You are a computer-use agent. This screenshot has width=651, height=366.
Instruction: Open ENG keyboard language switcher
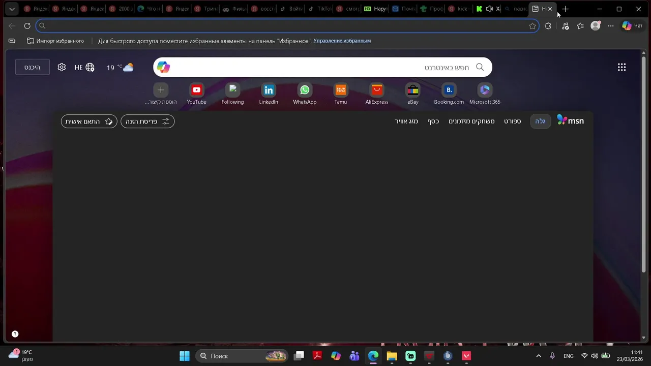click(x=569, y=356)
